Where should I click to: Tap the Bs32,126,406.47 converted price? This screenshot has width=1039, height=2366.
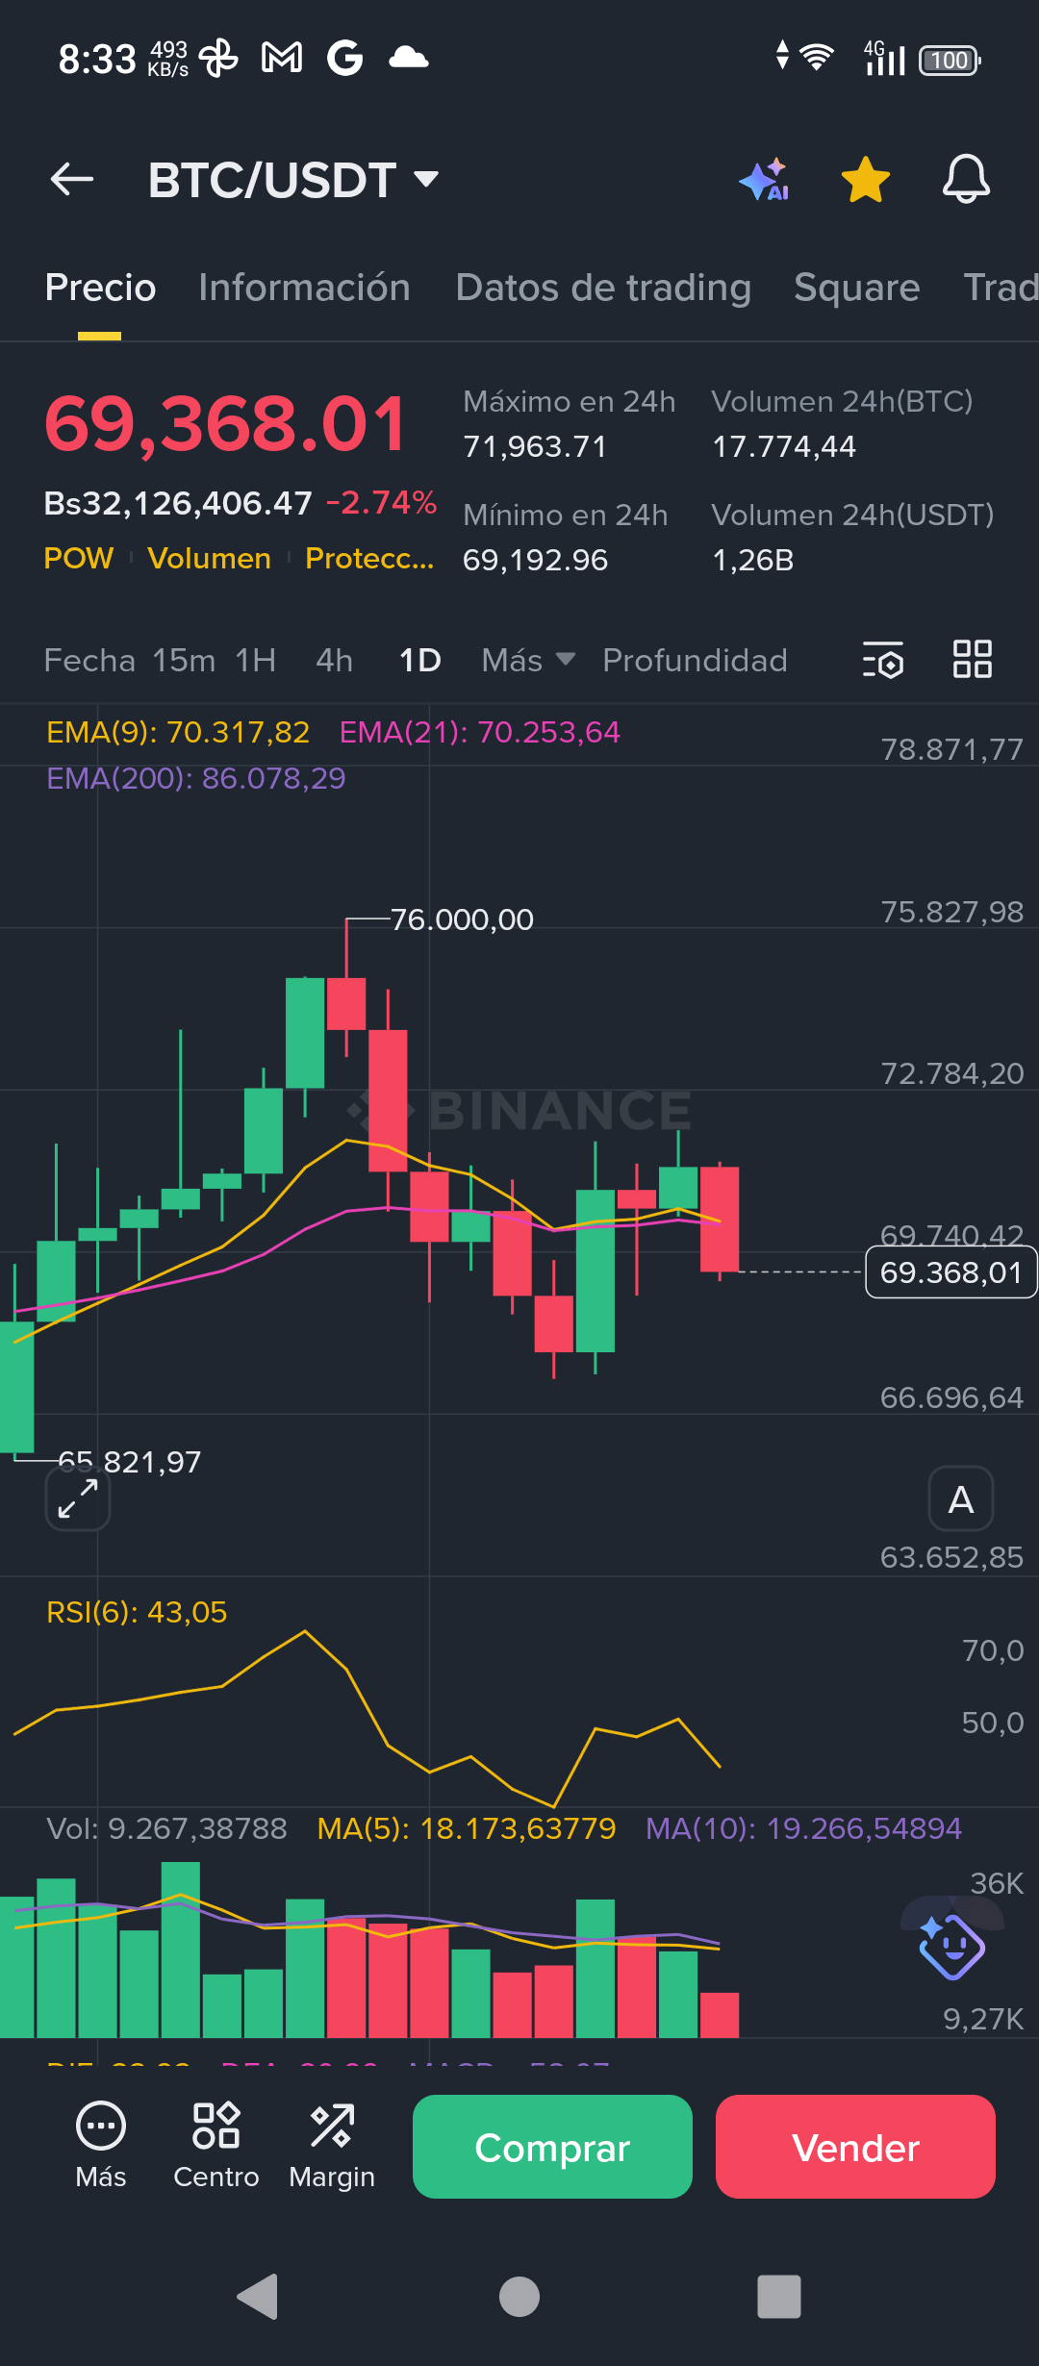click(x=178, y=502)
